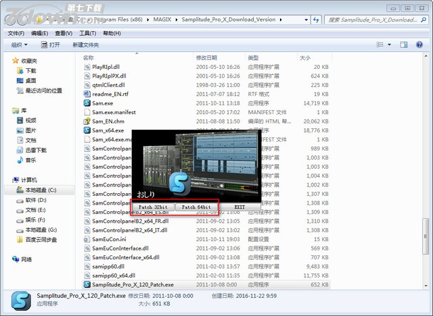Click the MAGIX breadcrumb segment
Image resolution: width=433 pixels, height=316 pixels.
(162, 20)
